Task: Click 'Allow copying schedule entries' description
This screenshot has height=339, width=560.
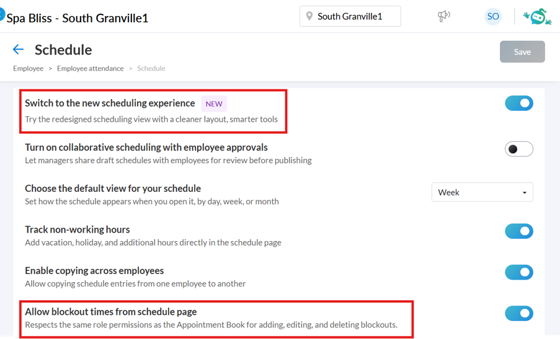Action: [135, 284]
